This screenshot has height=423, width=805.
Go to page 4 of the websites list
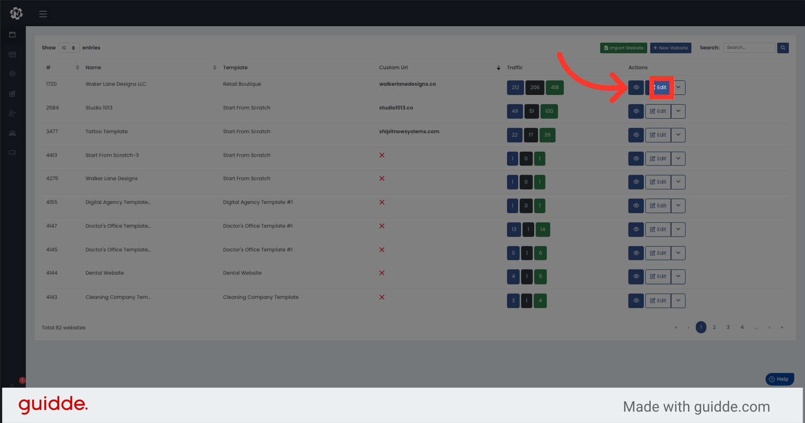[742, 328]
